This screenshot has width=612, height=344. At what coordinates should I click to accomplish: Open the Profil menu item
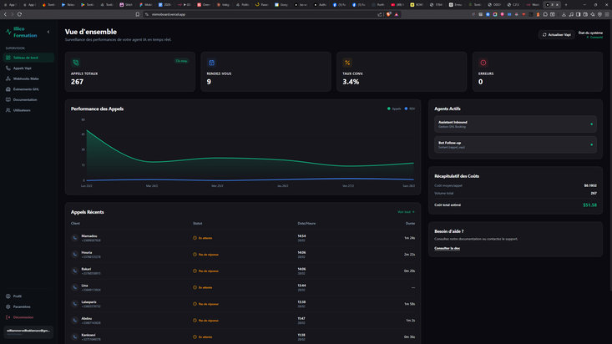(x=17, y=296)
